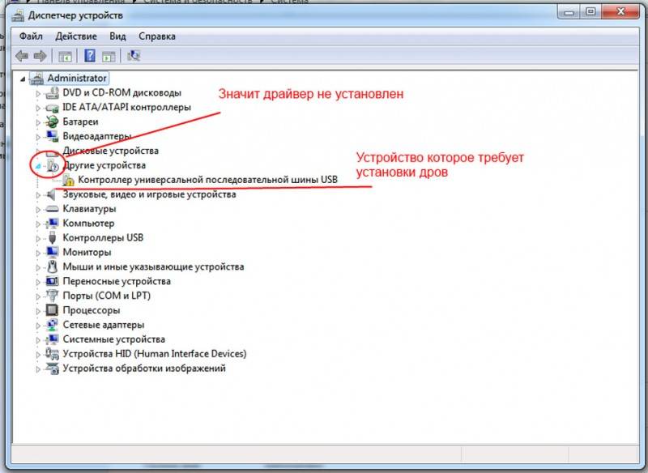Screen dimensions: 648x473
Task: Click the Батареи battery icon
Action: click(x=52, y=121)
